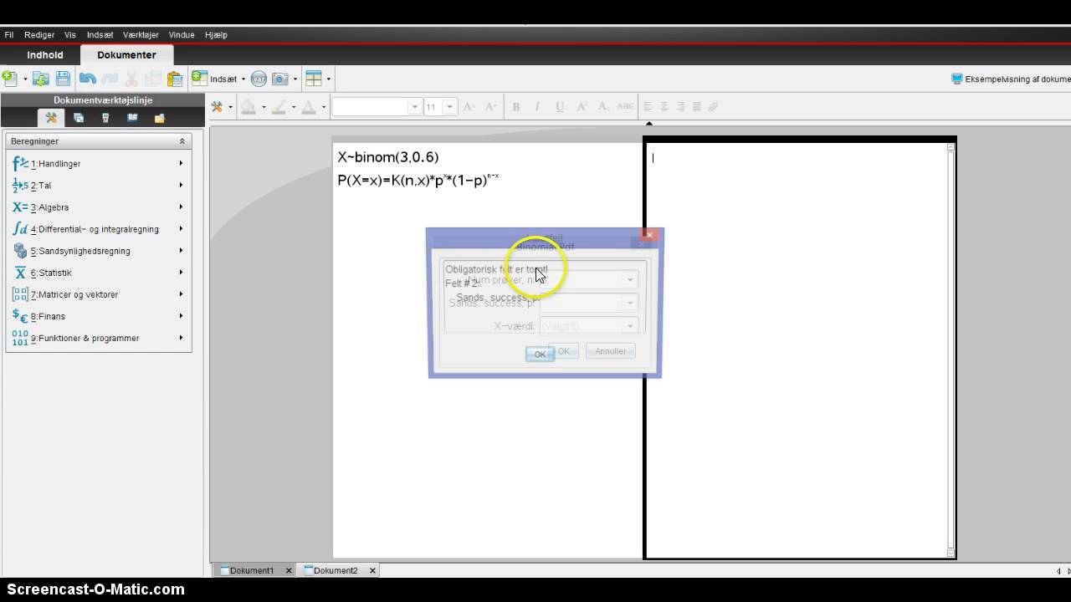
Task: Open the font size 11 dropdown
Action: pos(450,107)
